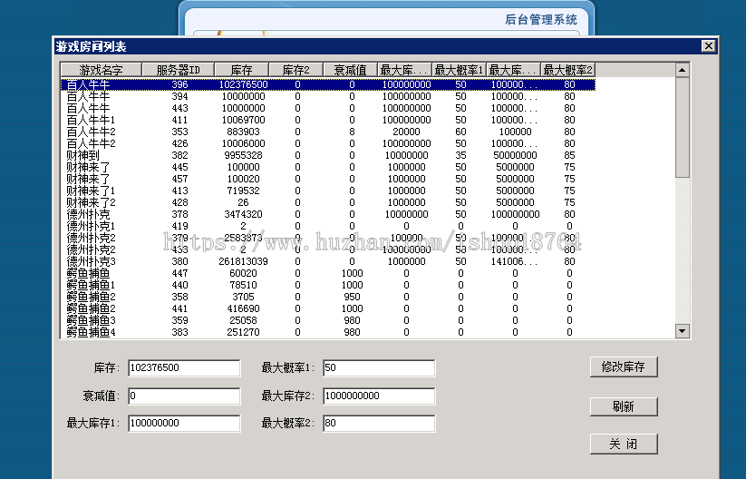
Task: Click the 衰减值 column header
Action: 350,70
